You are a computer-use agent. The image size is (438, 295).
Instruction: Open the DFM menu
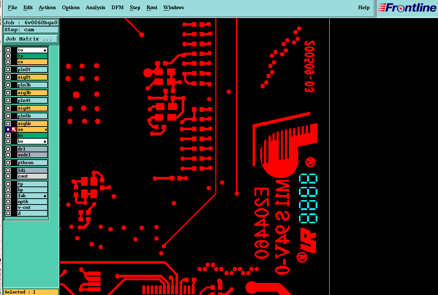point(118,7)
